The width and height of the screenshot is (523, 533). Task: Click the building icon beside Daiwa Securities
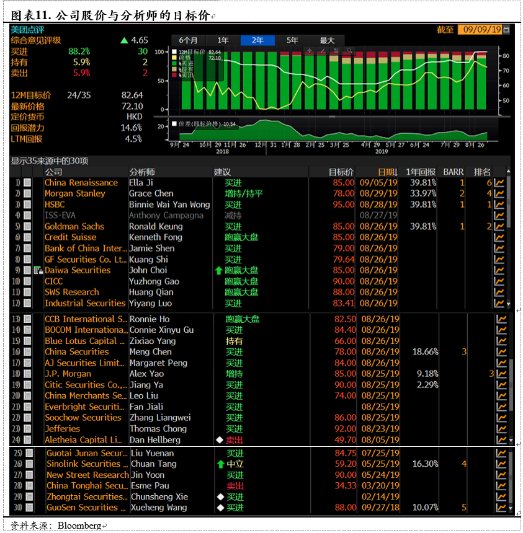click(x=38, y=271)
